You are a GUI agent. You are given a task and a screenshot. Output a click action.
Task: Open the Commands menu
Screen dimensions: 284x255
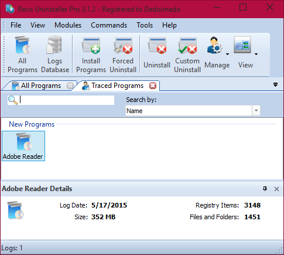109,25
